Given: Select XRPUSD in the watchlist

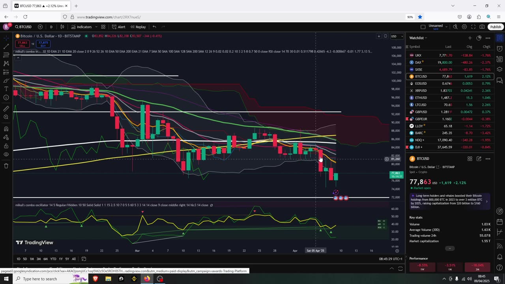Looking at the screenshot, I should (450, 91).
